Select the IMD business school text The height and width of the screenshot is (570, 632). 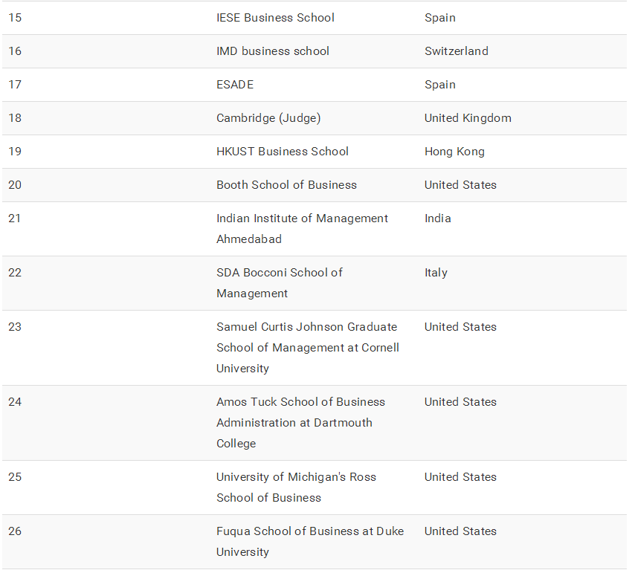(x=272, y=51)
